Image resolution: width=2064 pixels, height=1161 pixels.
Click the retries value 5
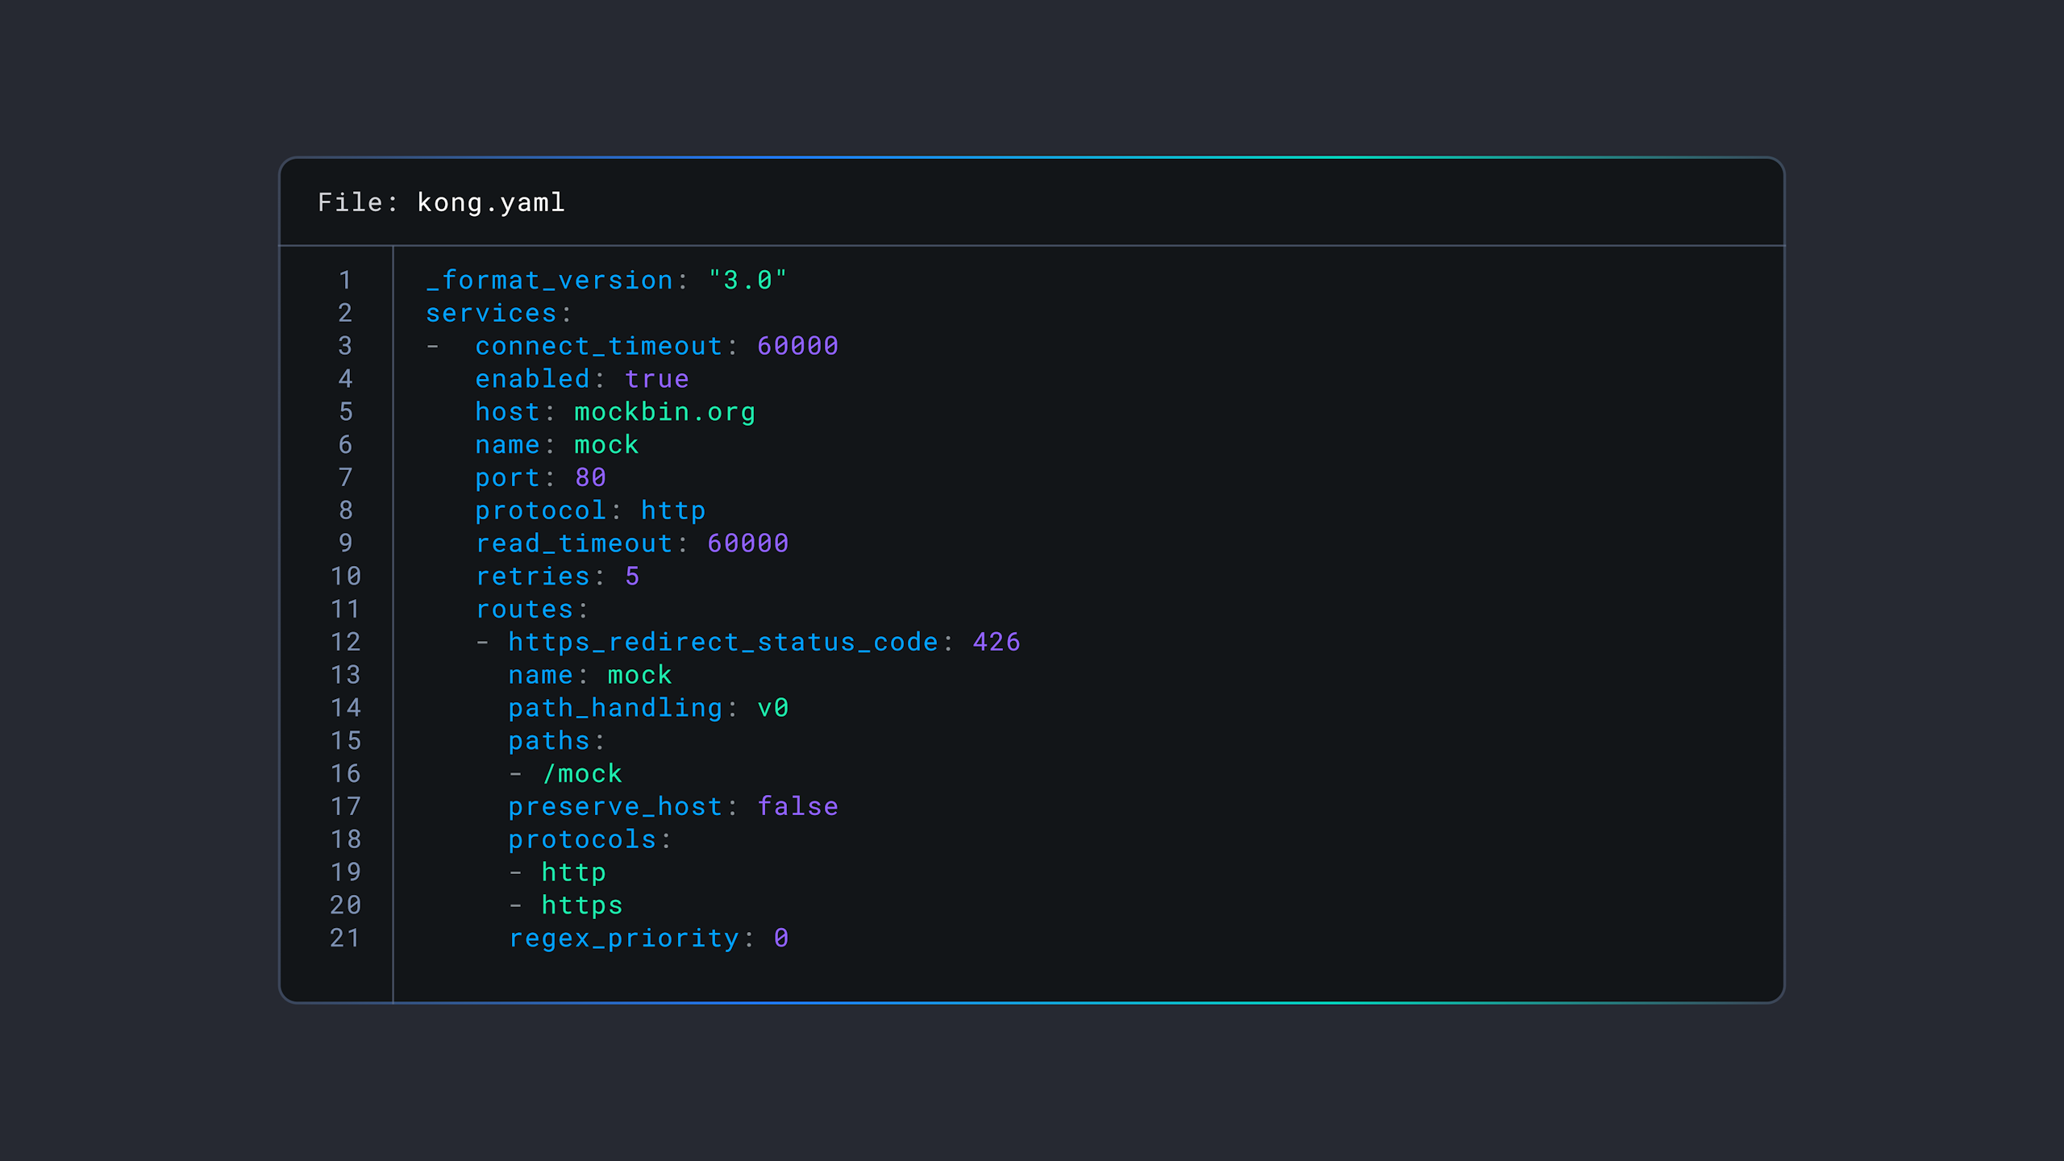pyautogui.click(x=632, y=576)
